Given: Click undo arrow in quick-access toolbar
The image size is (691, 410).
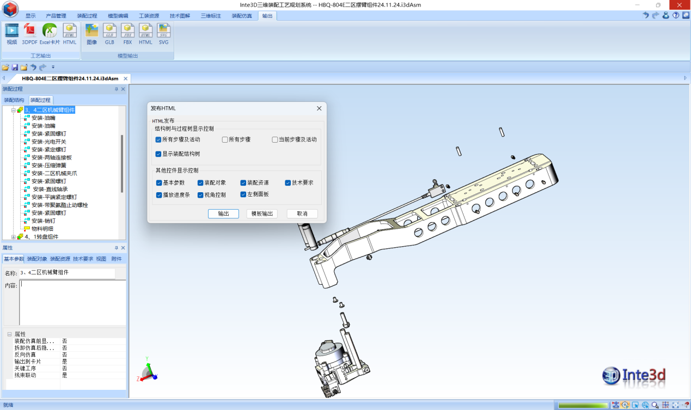Looking at the screenshot, I should coord(33,68).
